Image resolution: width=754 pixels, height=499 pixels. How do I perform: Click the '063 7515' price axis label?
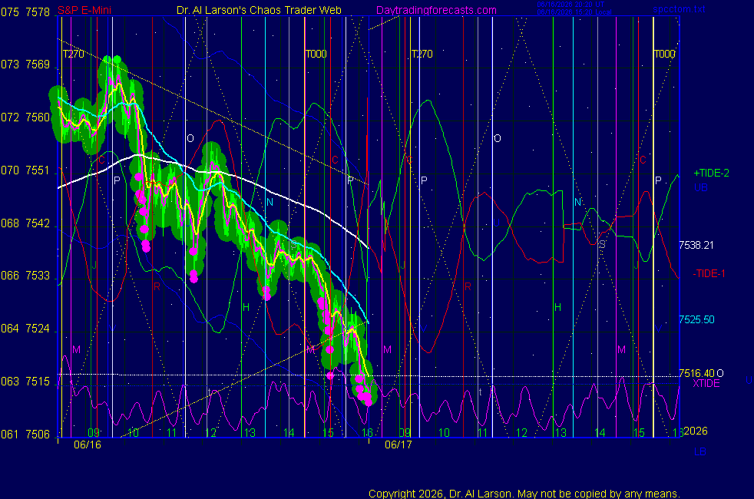pos(25,382)
